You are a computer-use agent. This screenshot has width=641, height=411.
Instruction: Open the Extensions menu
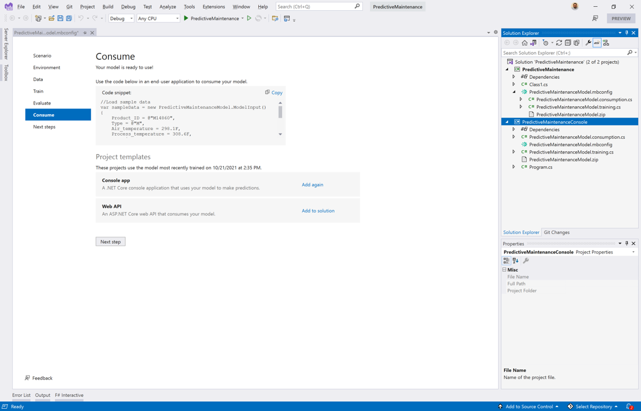[x=214, y=6]
